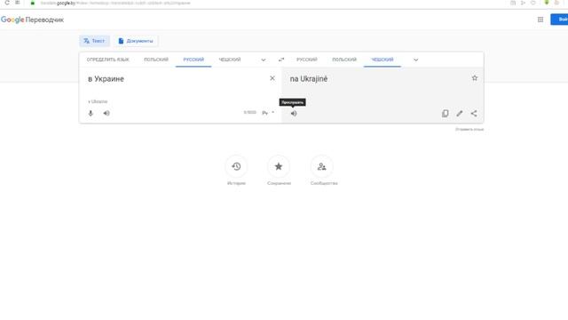Select Чешский as target language
Viewport: 568px width, 320px height.
383,60
